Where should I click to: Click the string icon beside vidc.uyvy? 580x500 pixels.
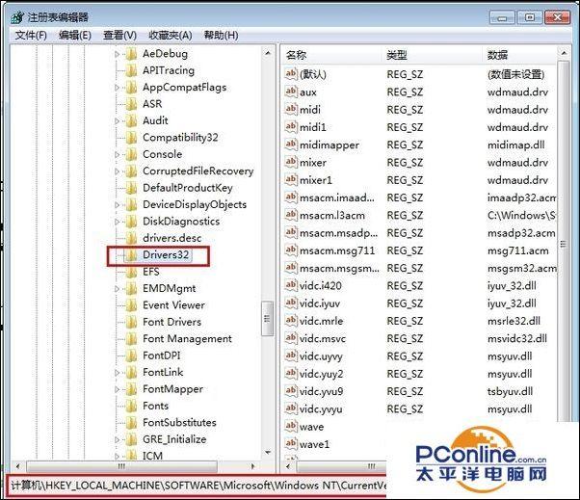[x=291, y=355]
